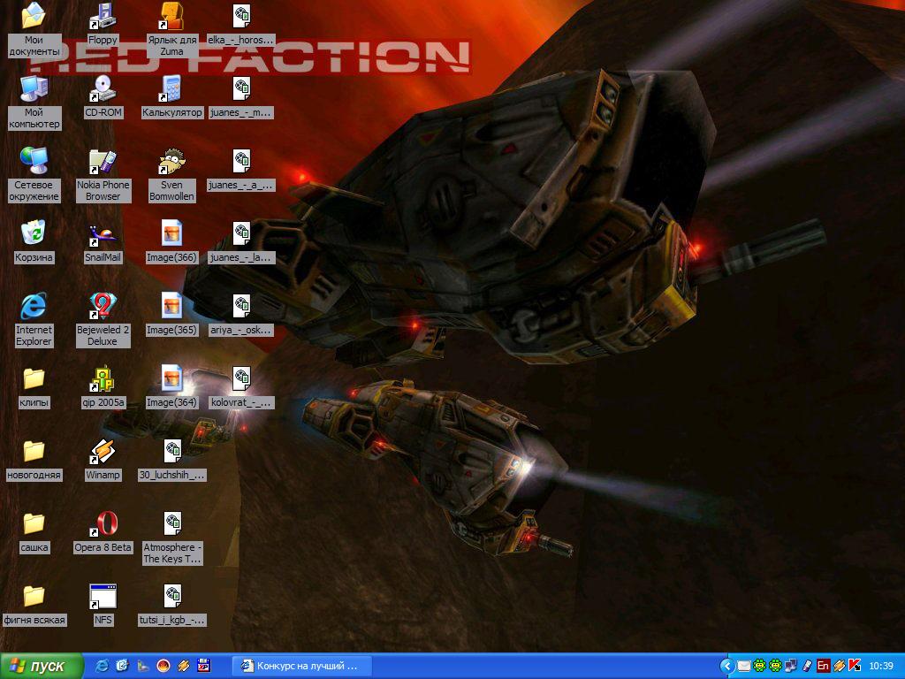Open Kaspersky antivirus tray icon

(855, 666)
